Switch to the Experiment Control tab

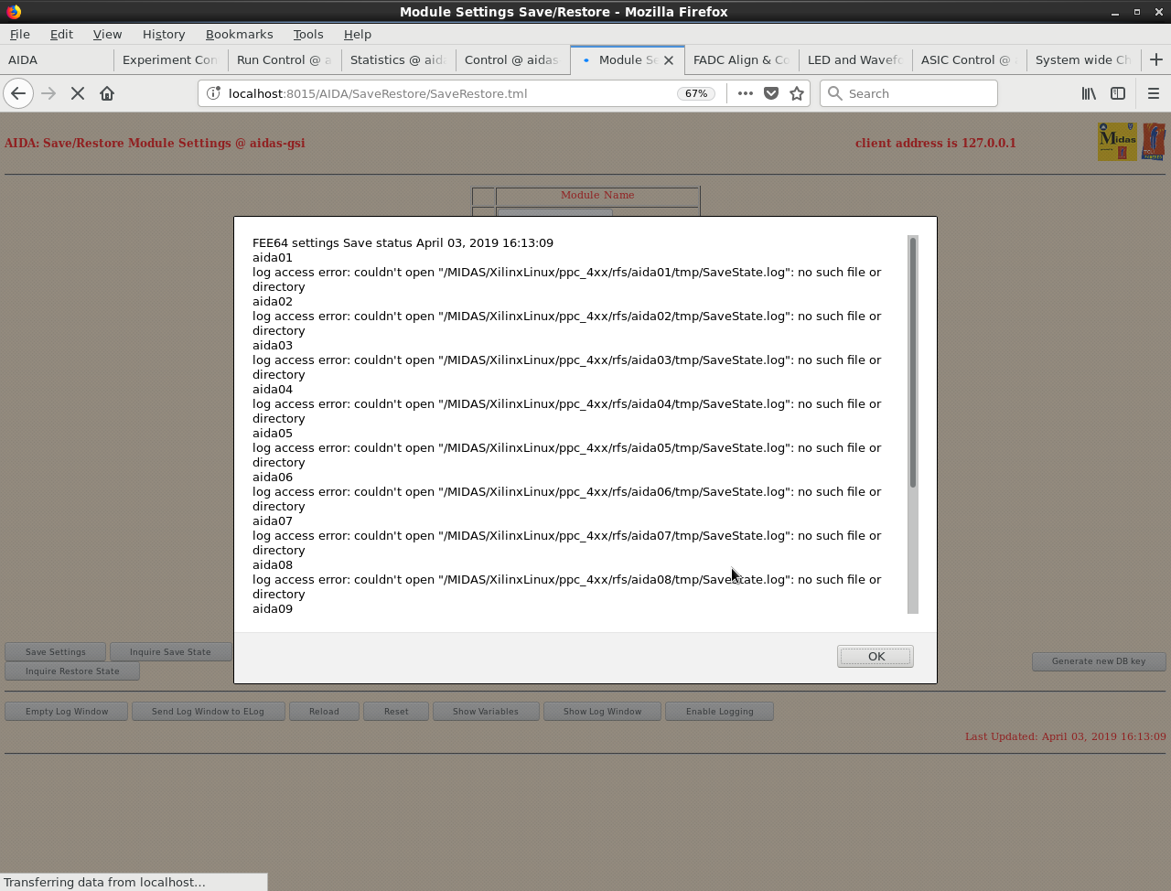click(170, 59)
